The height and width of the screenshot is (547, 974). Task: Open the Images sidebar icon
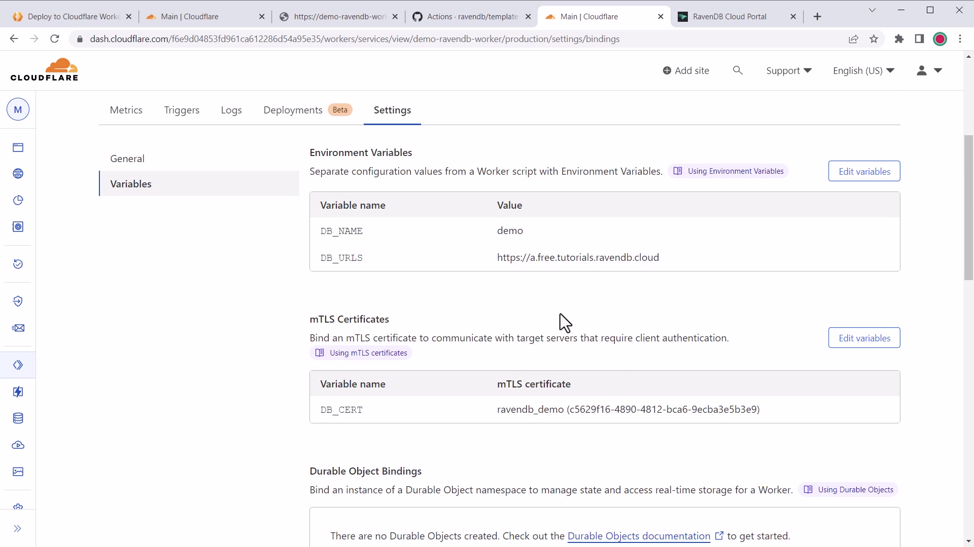tap(18, 472)
